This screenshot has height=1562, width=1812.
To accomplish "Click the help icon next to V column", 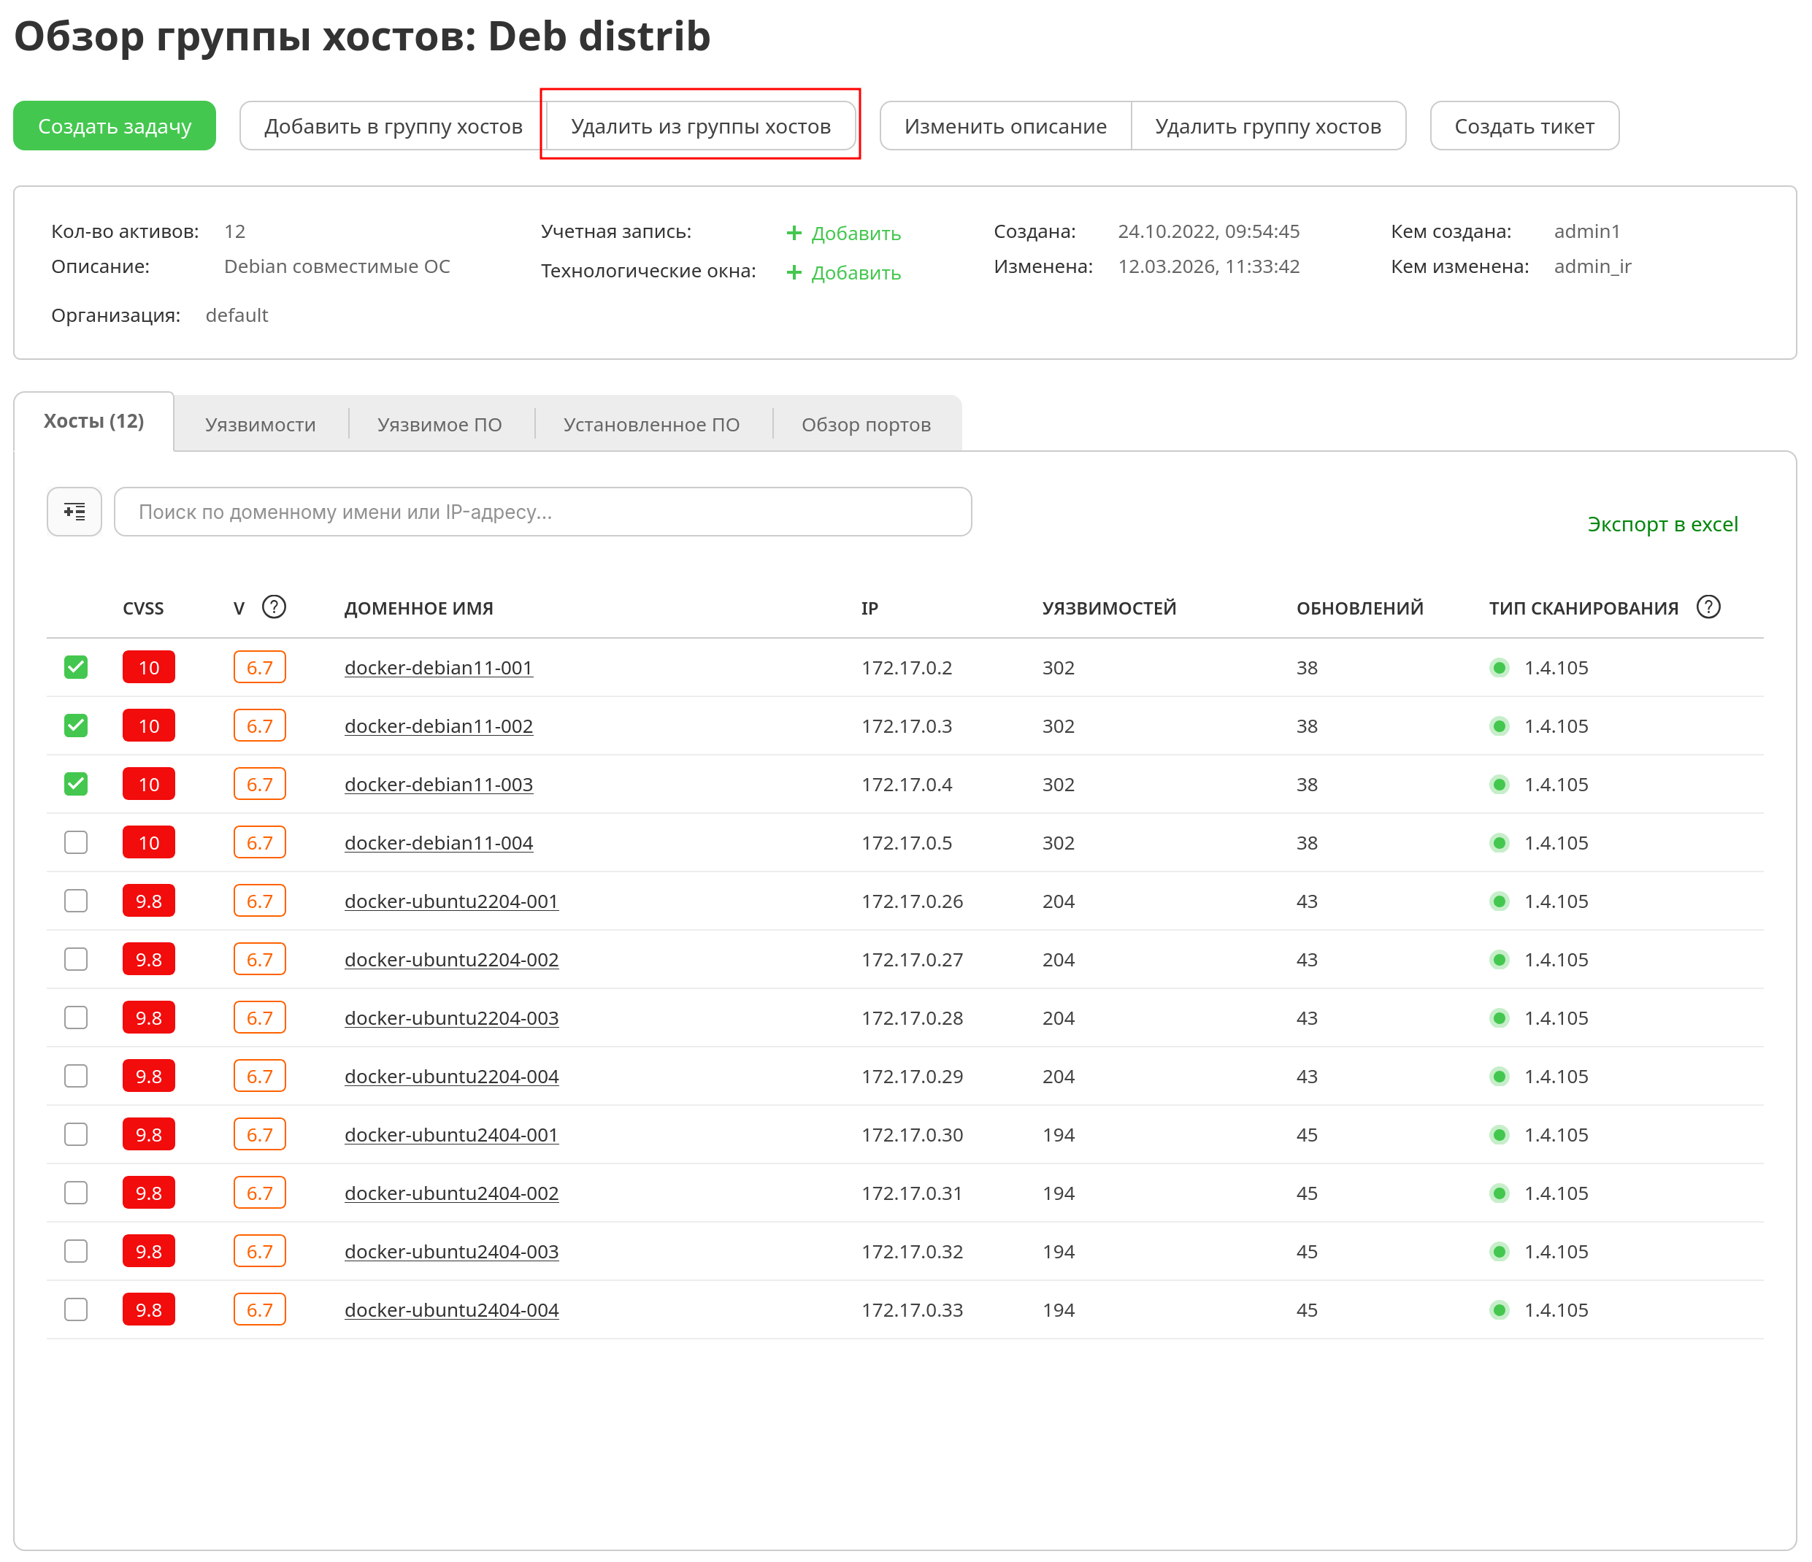I will click(x=274, y=607).
